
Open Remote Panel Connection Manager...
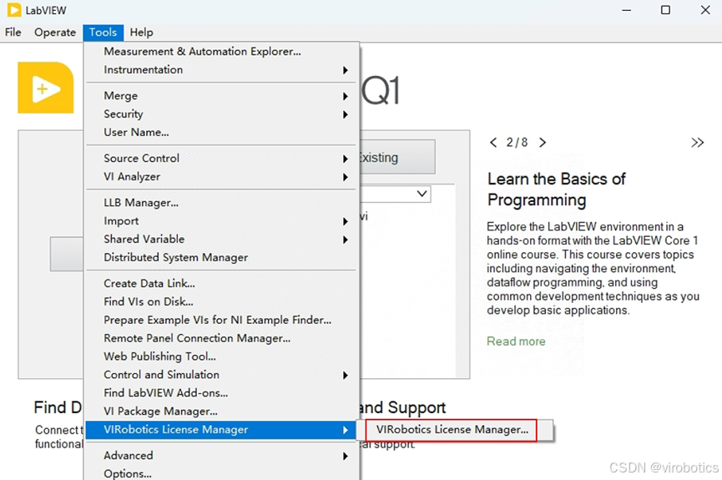pyautogui.click(x=221, y=339)
